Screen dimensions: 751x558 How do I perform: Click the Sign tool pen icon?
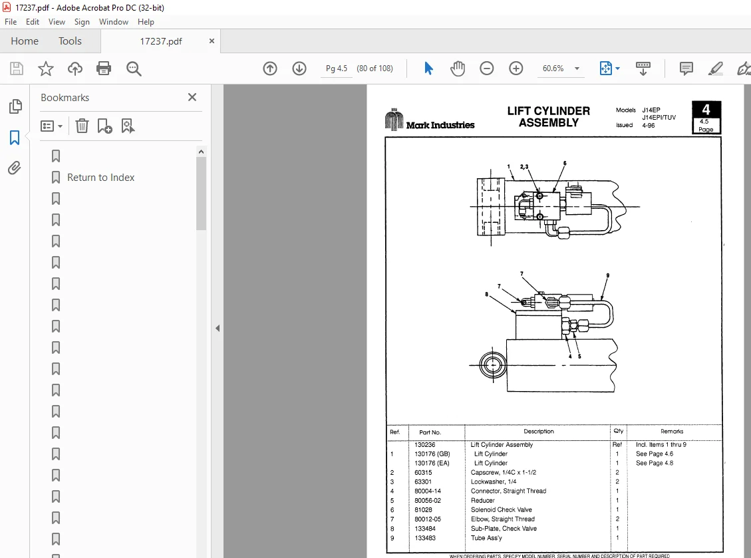743,69
